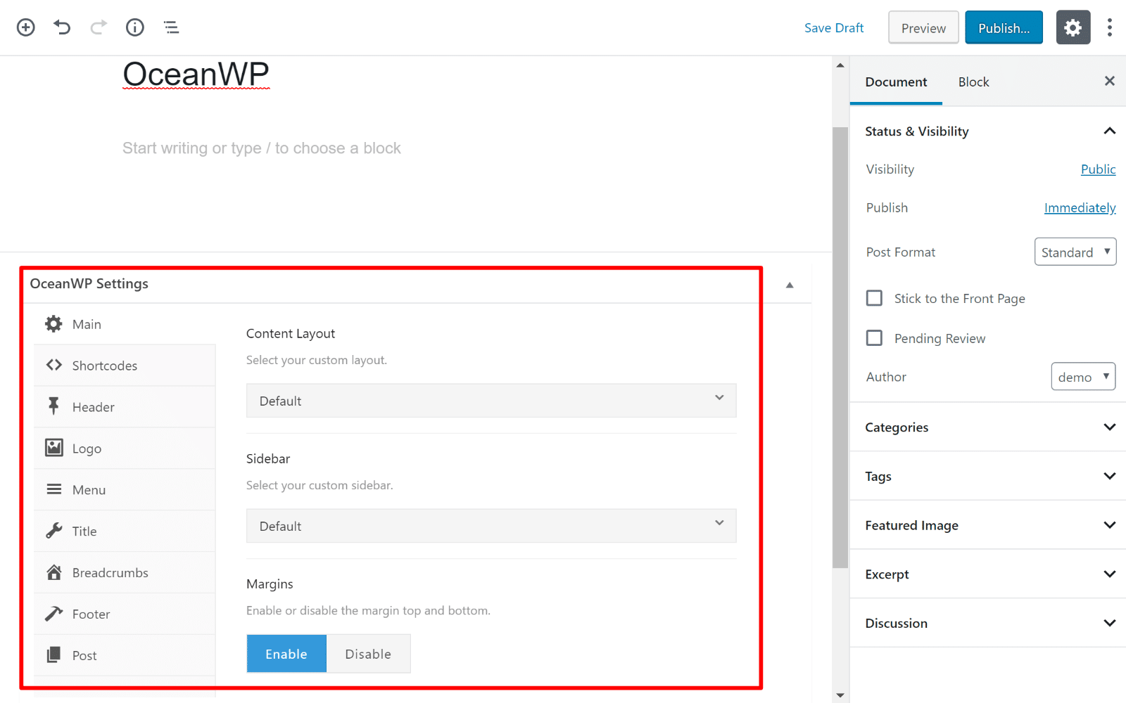Click the OceanWP post title field

click(x=196, y=75)
